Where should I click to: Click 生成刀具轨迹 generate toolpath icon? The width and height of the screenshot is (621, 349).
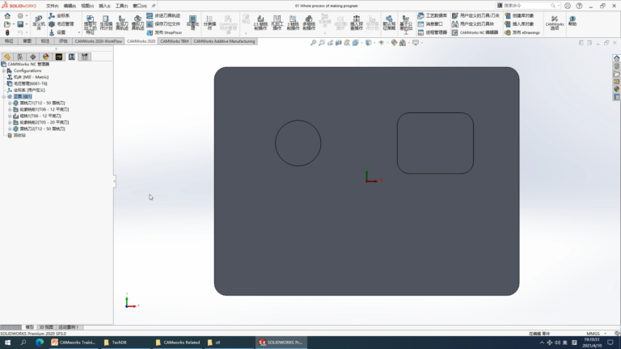tap(121, 23)
